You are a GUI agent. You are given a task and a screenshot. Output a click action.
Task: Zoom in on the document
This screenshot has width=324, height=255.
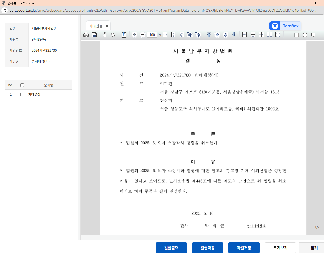(134, 35)
